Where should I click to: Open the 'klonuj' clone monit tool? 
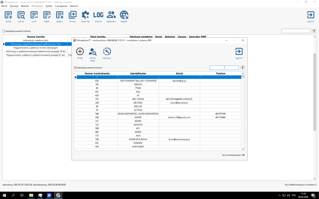(x=72, y=17)
